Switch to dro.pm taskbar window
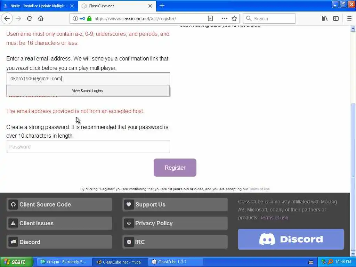Viewport: 356px width, 267px height. (x=64, y=262)
